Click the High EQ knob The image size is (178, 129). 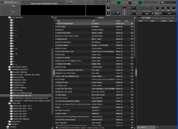[168, 8]
